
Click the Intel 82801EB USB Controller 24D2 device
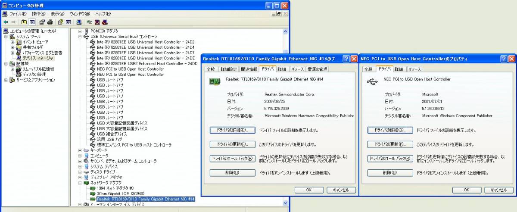click(x=146, y=42)
